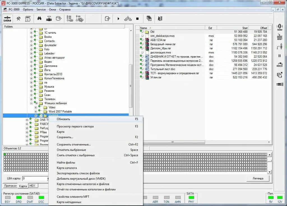Viewport: 287px width, 206px height.
Task: Expand the Музыка folder node
Action: (31, 87)
